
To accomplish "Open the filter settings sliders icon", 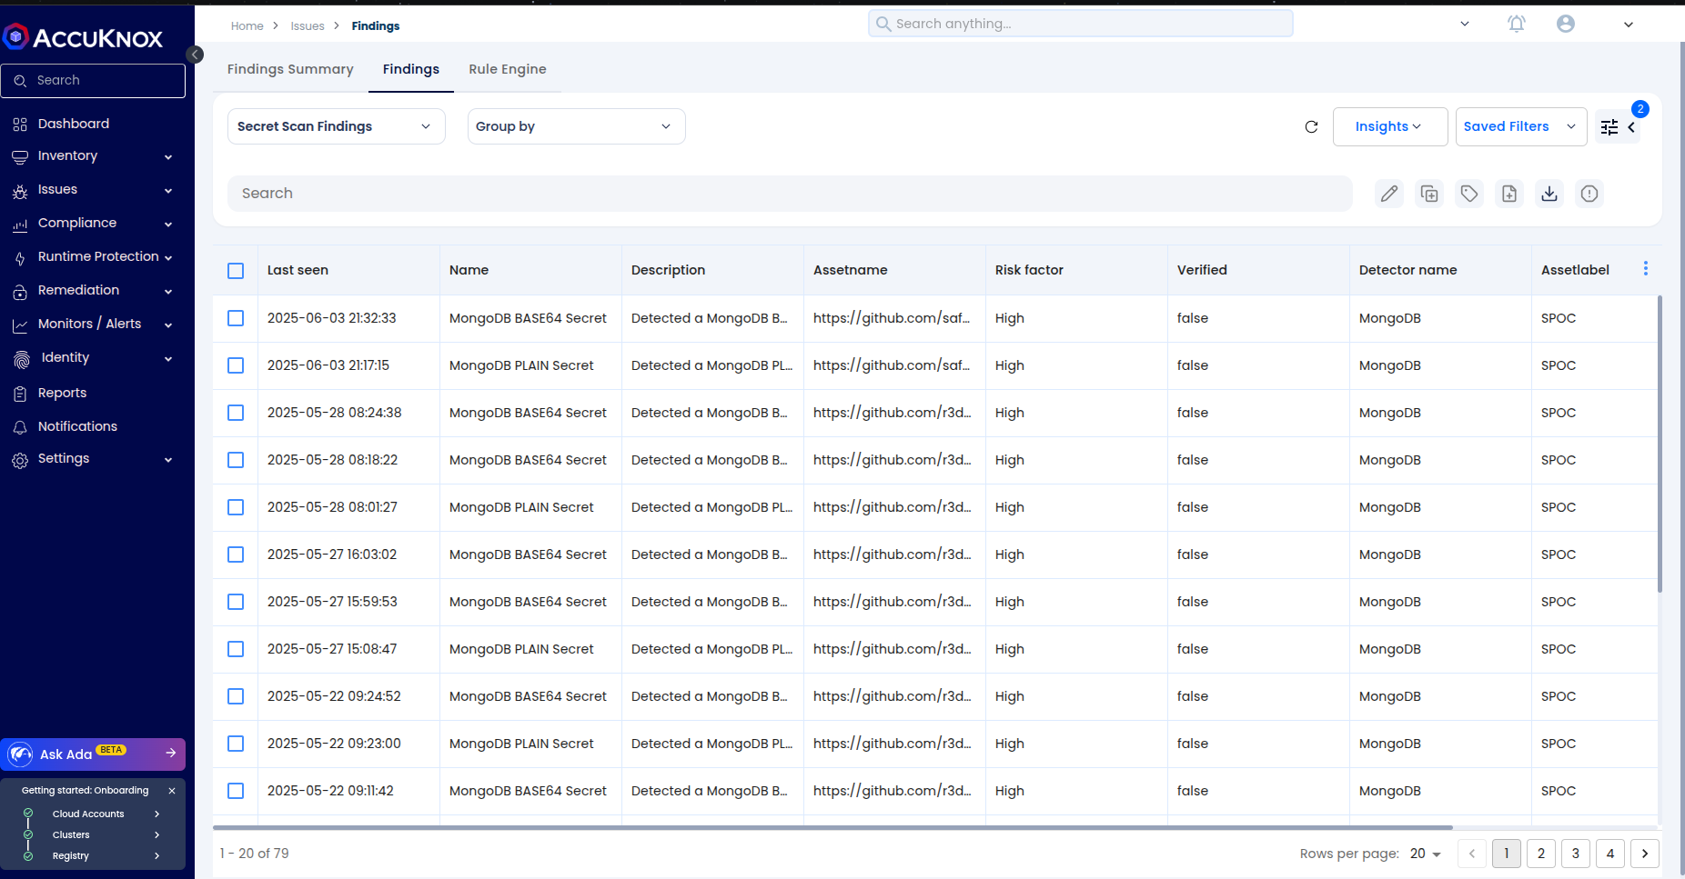I will point(1609,127).
